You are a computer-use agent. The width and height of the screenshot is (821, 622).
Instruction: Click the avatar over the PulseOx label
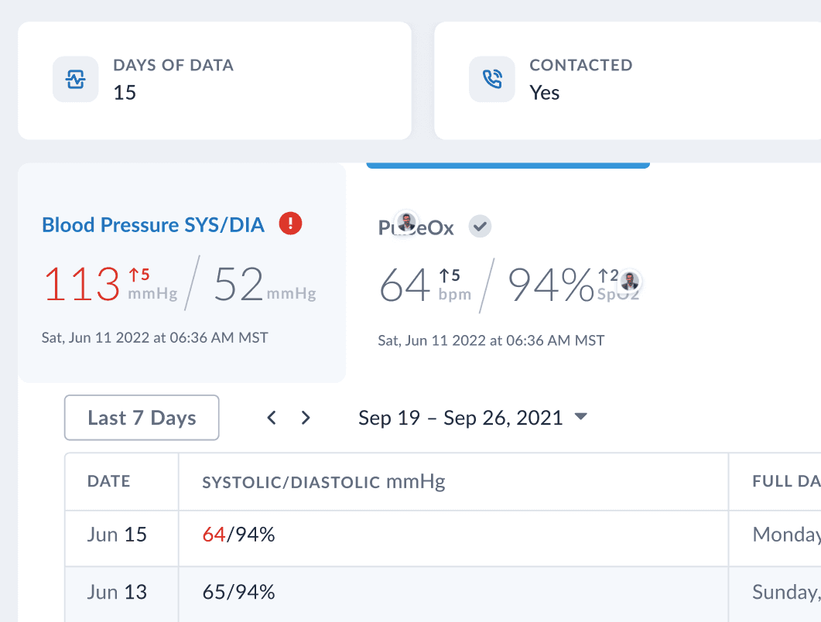[406, 223]
